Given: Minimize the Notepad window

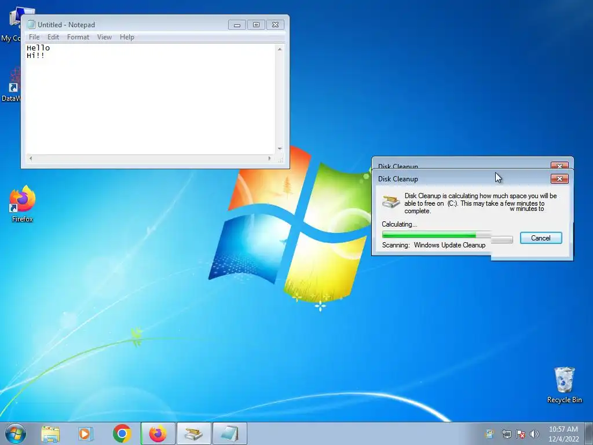Looking at the screenshot, I should click(x=237, y=25).
